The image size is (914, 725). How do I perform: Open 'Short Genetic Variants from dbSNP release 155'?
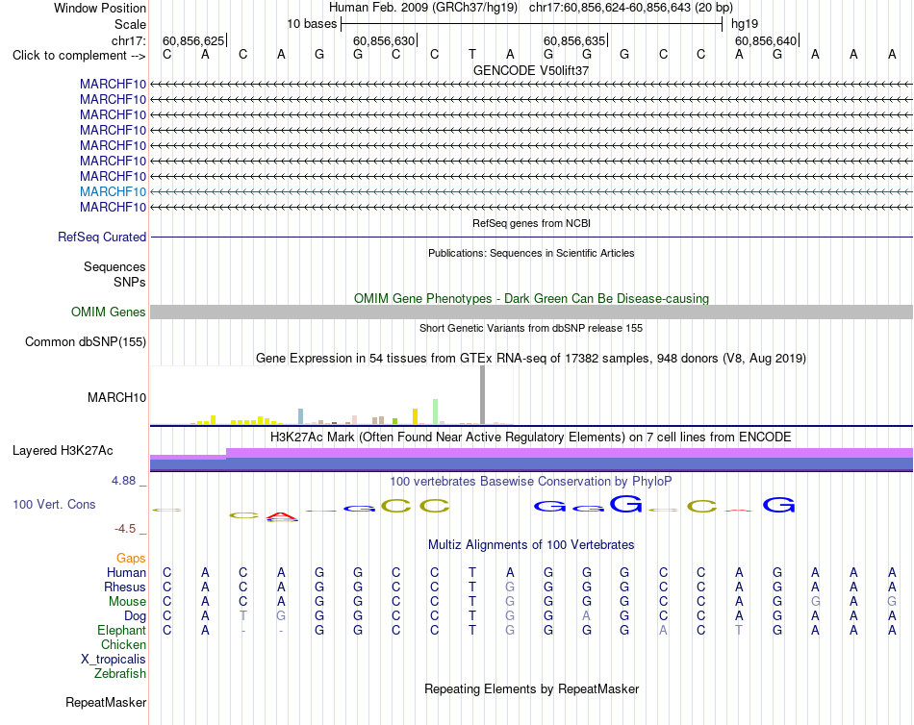531,328
